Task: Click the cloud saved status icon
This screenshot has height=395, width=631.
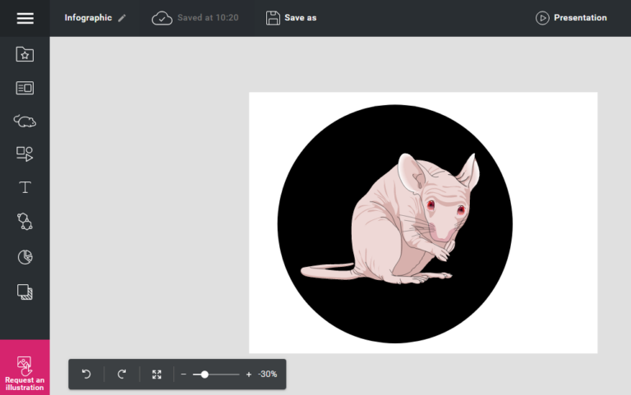Action: point(162,18)
